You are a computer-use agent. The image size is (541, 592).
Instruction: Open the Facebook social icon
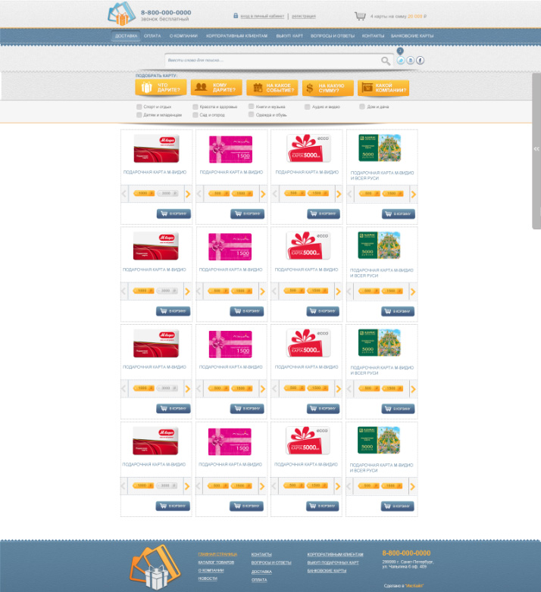coord(420,60)
